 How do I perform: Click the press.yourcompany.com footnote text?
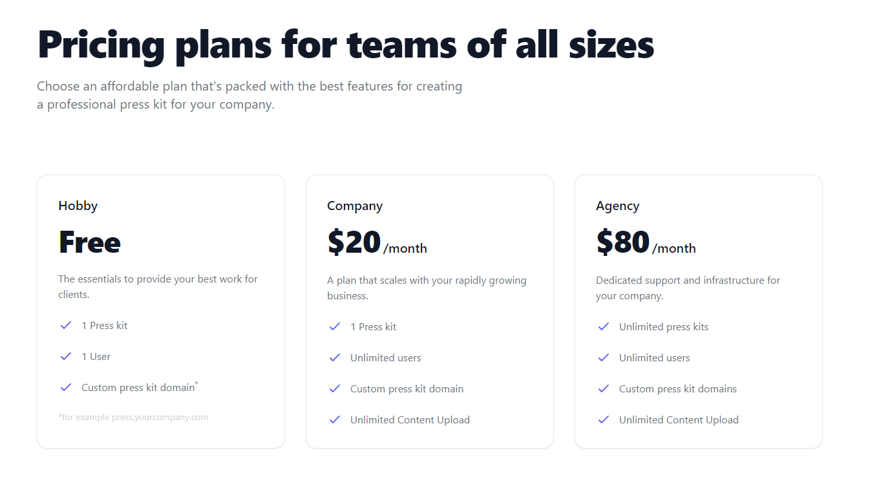pos(133,417)
